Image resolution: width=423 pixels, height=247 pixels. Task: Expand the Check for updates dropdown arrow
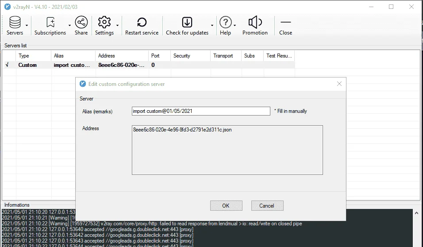click(212, 25)
